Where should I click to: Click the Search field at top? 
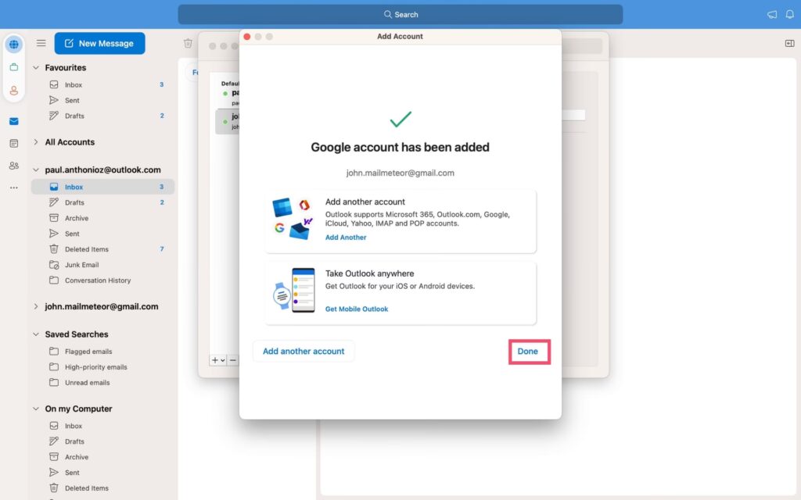pos(400,15)
